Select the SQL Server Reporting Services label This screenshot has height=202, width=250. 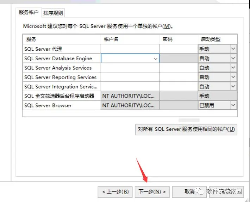(x=61, y=77)
